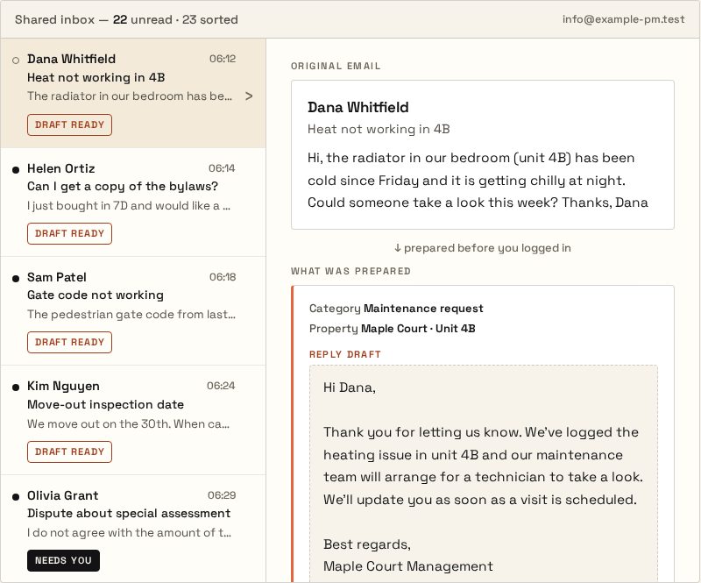Image resolution: width=701 pixels, height=583 pixels.
Task: Click preview 'I do not agree with the amount of t...'
Action: click(x=129, y=532)
